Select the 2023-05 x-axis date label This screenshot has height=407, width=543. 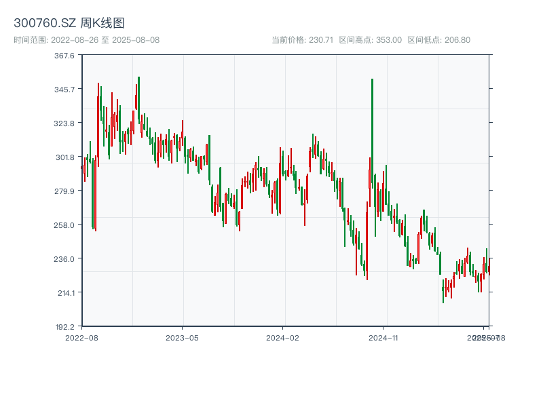(182, 337)
